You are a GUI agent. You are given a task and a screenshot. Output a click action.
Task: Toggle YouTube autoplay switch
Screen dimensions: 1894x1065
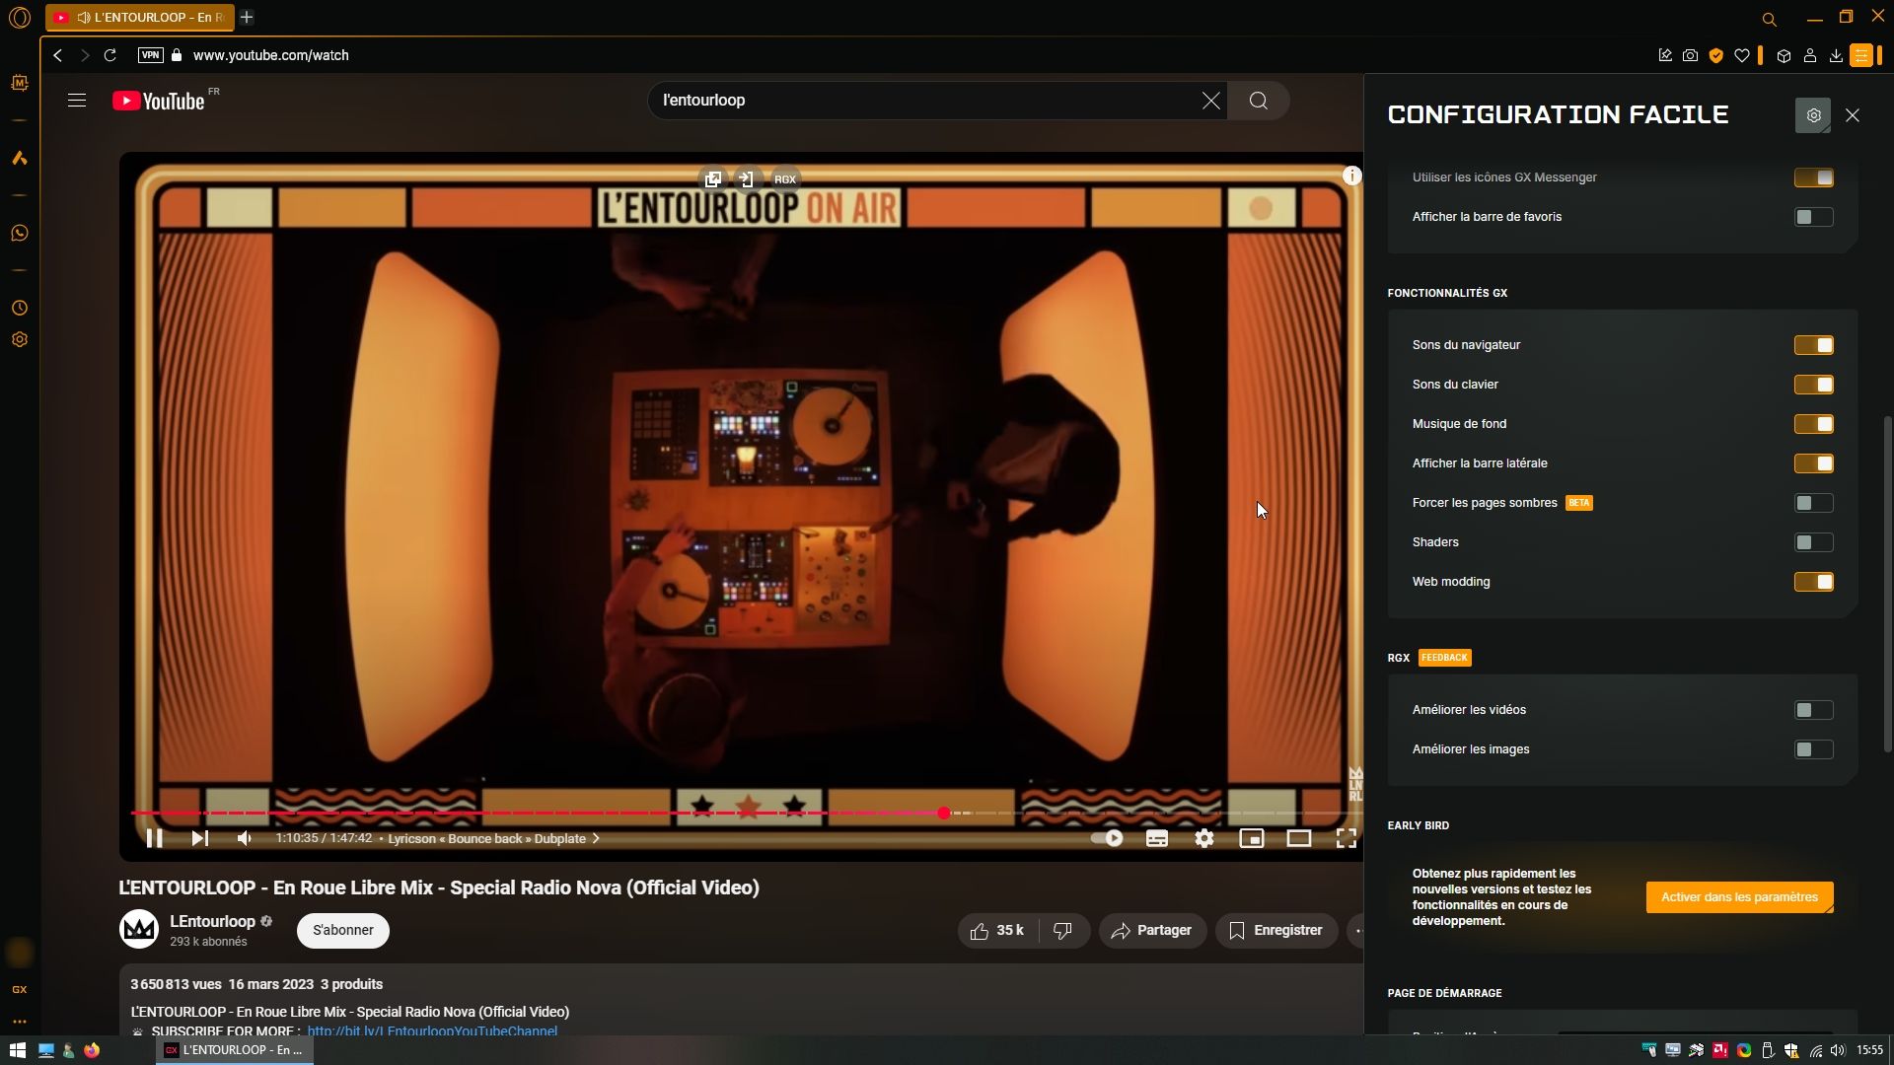coord(1107,838)
